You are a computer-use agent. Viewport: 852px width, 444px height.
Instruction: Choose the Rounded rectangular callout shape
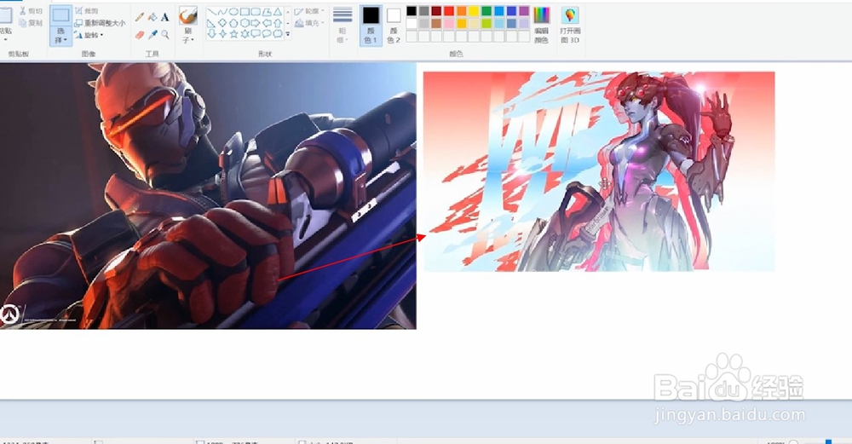[256, 34]
